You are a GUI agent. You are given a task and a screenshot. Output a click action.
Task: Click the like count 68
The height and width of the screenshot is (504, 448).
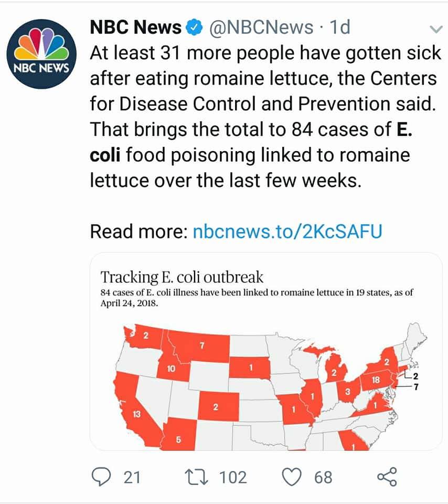[x=323, y=477]
